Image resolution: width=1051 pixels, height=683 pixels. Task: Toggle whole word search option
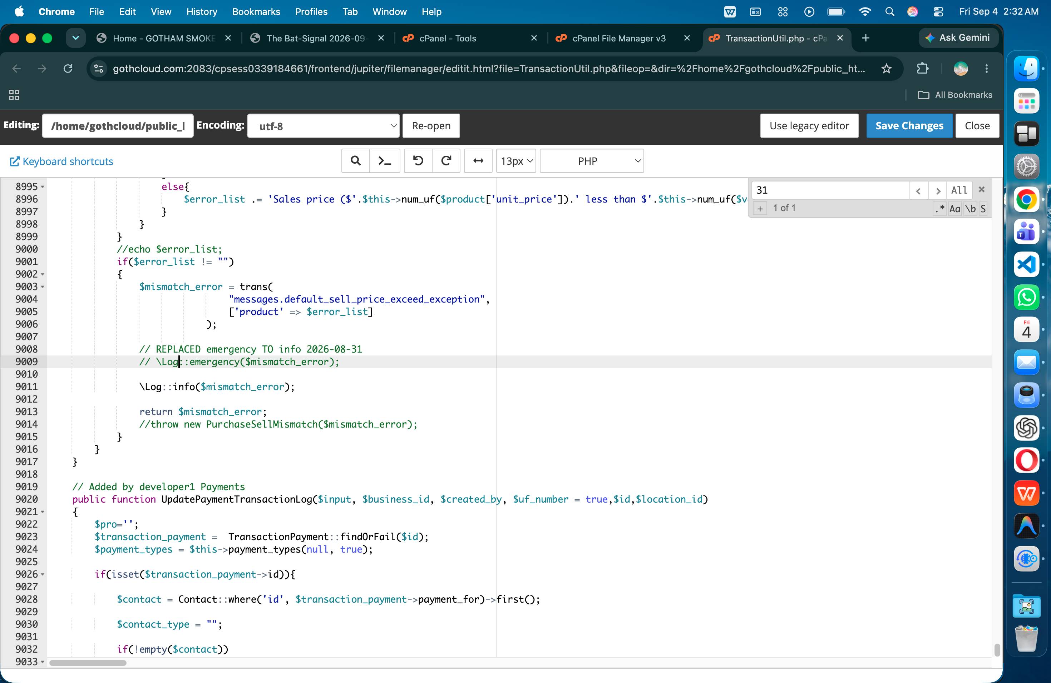(x=970, y=209)
